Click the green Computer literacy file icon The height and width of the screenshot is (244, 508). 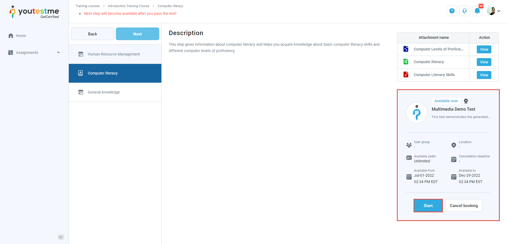coord(406,62)
